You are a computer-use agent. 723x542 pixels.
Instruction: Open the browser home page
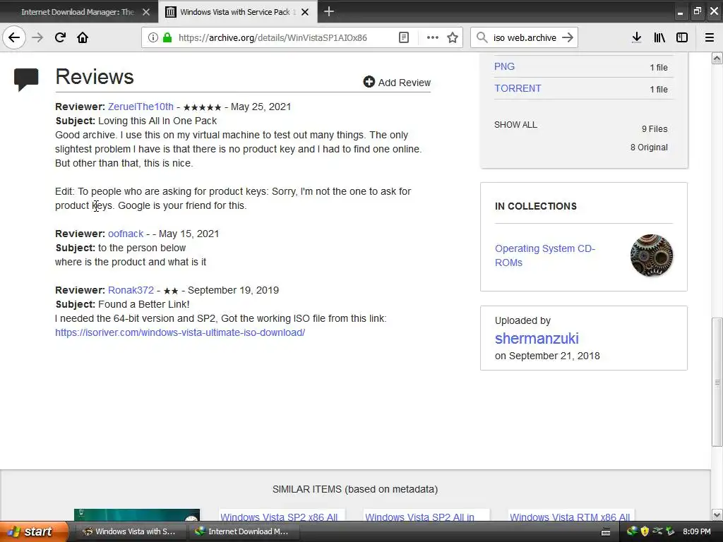coord(83,37)
